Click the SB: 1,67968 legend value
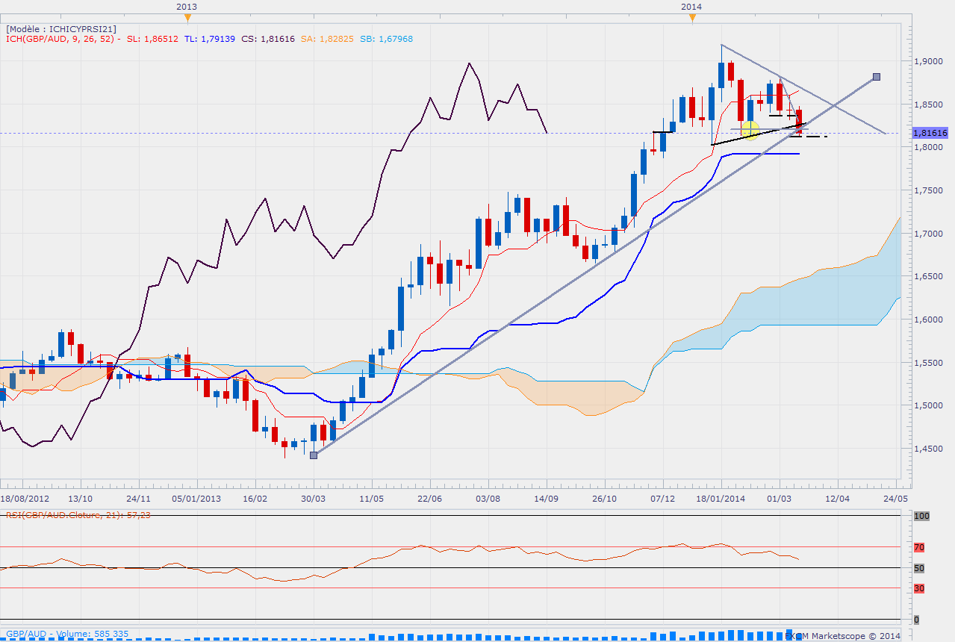 tap(386, 39)
